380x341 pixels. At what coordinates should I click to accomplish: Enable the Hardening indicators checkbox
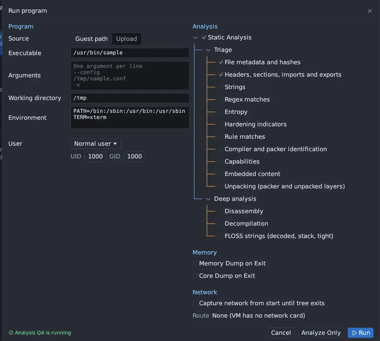tap(221, 124)
